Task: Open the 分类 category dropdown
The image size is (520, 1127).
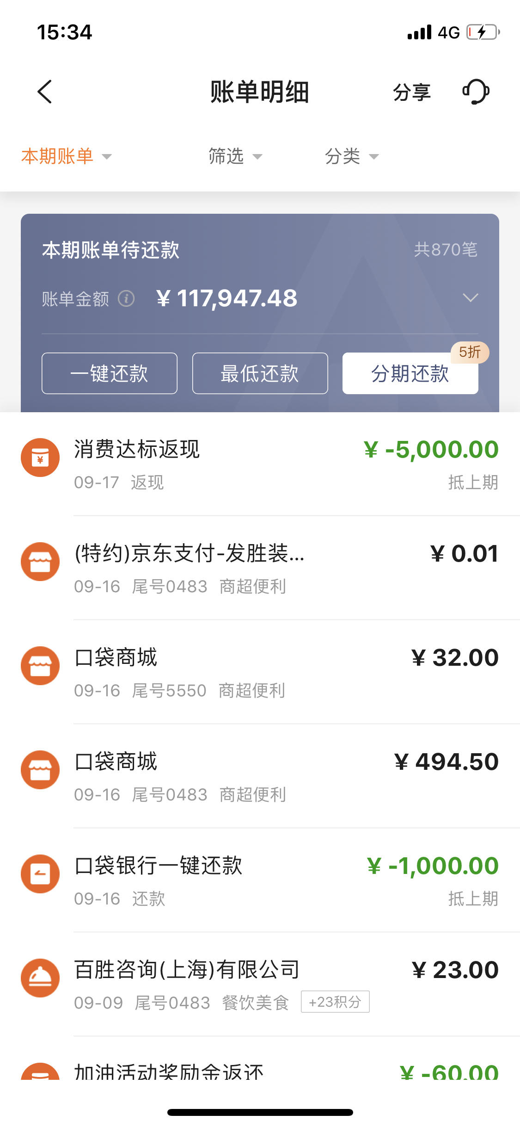Action: click(x=352, y=156)
